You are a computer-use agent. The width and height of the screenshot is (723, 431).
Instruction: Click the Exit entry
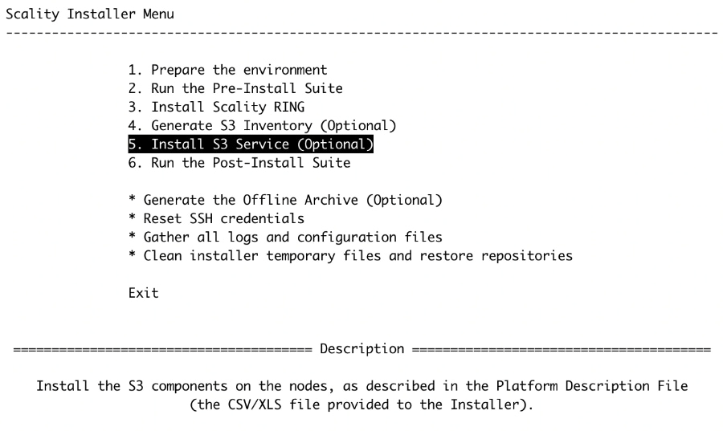tap(144, 293)
